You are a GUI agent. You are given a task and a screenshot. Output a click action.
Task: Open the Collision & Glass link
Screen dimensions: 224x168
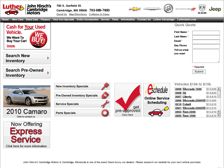[x=99, y=14]
